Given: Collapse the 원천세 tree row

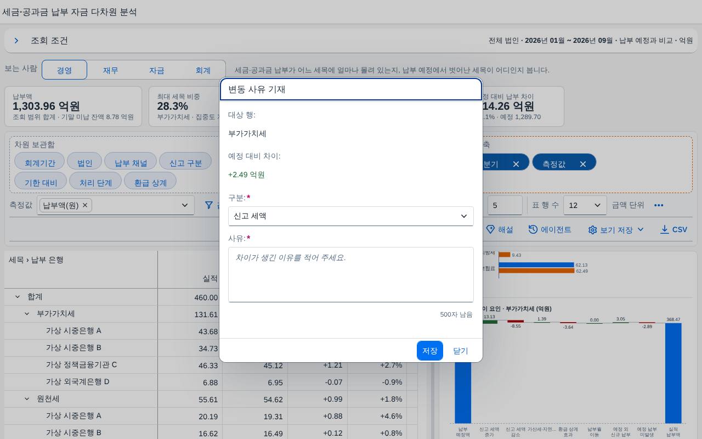Looking at the screenshot, I should [x=26, y=399].
